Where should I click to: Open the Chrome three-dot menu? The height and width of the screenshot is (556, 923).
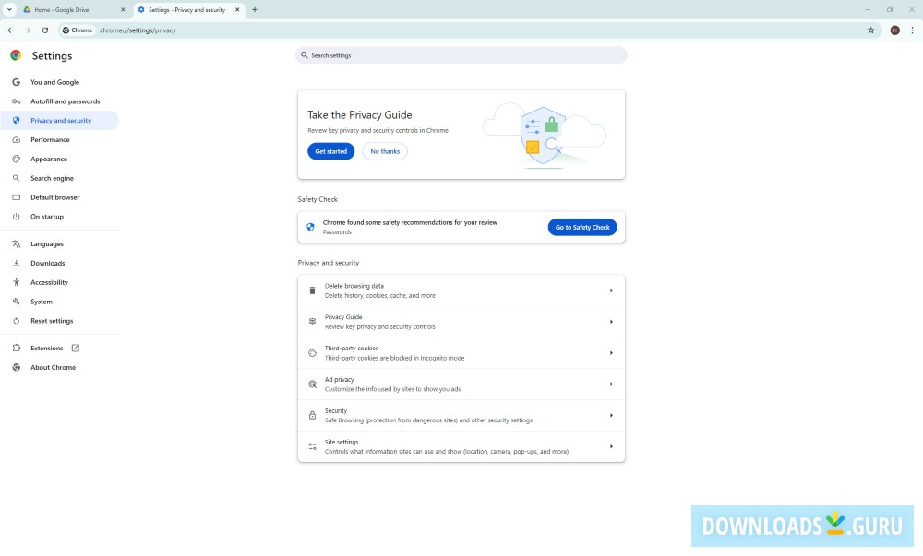tap(912, 30)
